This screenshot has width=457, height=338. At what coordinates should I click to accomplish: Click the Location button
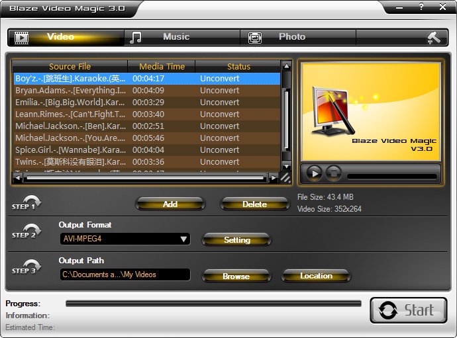click(316, 276)
